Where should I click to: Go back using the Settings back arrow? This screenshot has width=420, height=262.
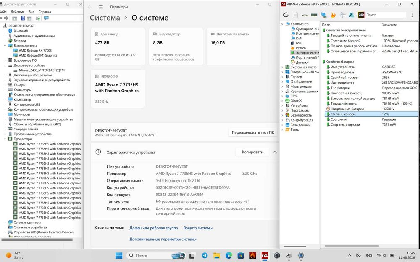(90, 7)
